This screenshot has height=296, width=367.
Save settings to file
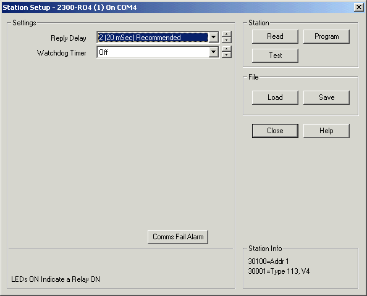tap(326, 97)
